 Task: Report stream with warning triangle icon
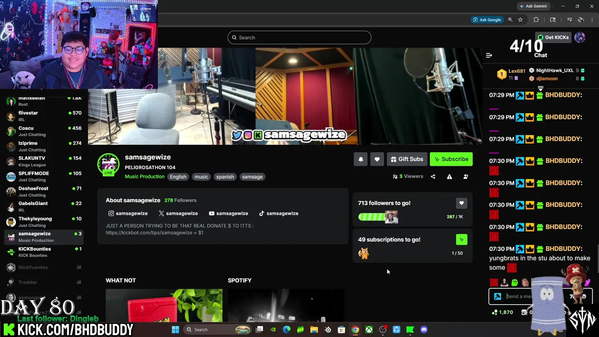449,176
